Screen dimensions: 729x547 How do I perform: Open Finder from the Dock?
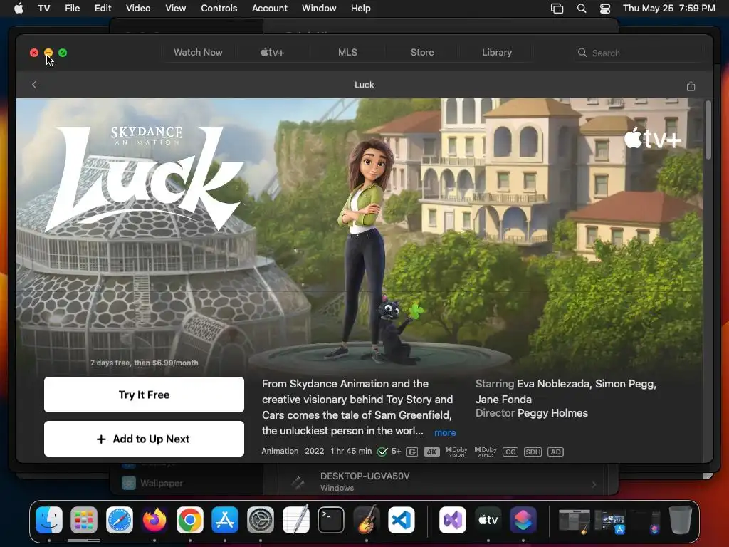49,519
